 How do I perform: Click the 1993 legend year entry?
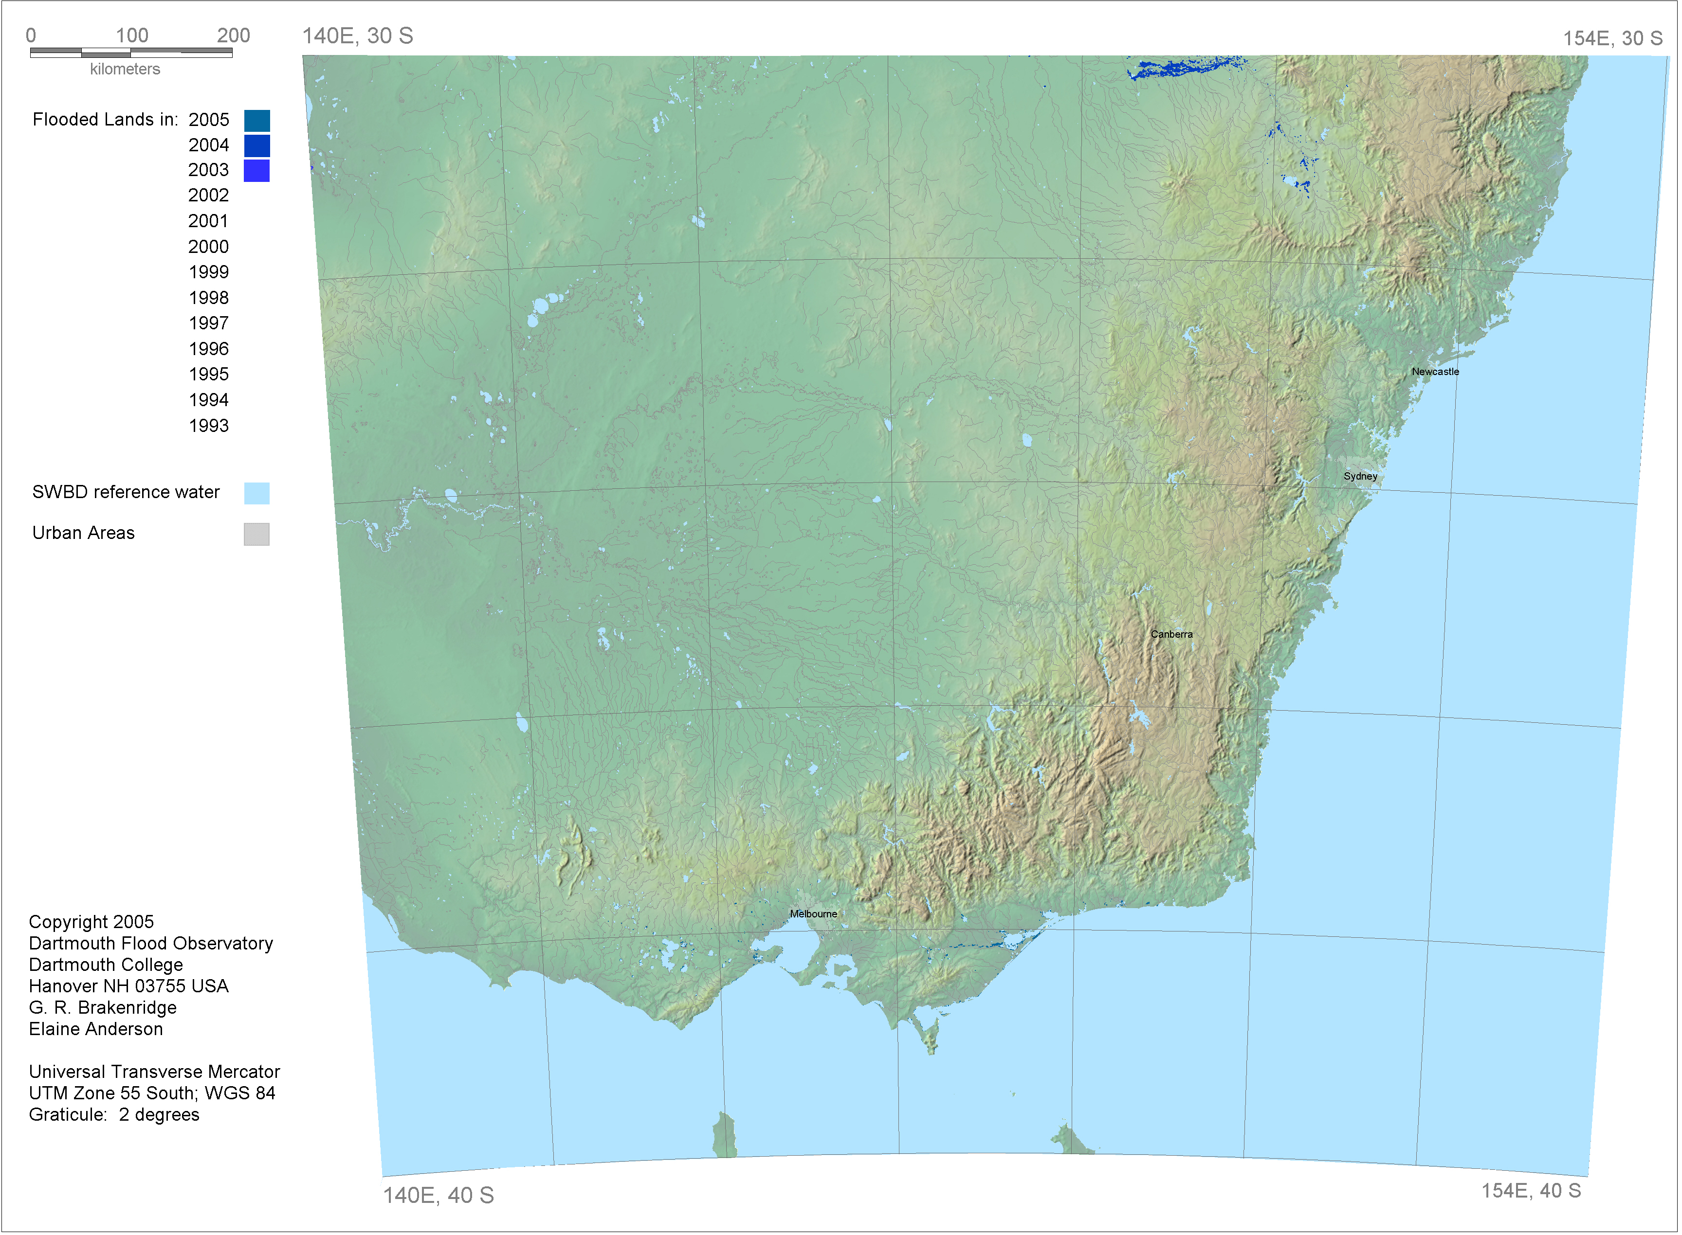[209, 426]
